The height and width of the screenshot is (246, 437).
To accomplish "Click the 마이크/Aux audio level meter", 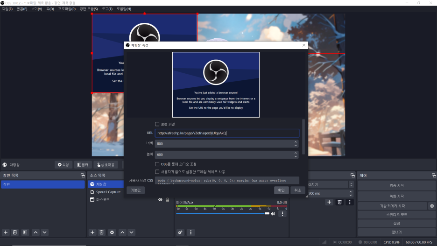I will point(231,206).
